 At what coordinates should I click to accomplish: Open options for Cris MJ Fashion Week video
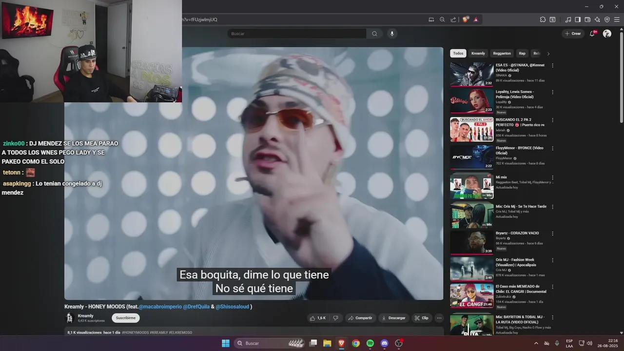click(x=552, y=260)
